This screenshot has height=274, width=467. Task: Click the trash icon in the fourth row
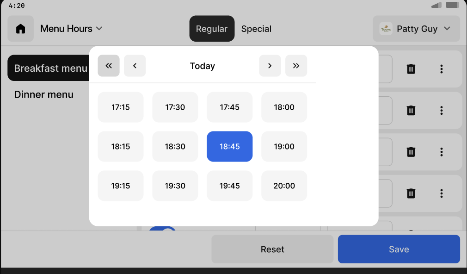coord(411,193)
